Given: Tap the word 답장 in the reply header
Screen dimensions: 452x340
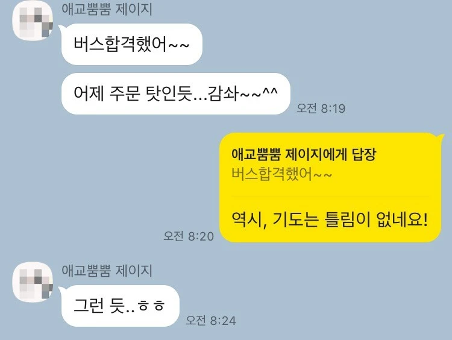Looking at the screenshot, I should click(x=364, y=154).
